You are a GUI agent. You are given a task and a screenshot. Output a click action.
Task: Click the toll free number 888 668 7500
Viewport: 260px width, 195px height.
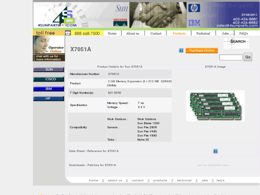tap(87, 33)
